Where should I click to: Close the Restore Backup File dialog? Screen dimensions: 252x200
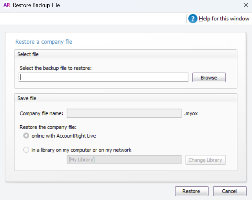[245, 5]
